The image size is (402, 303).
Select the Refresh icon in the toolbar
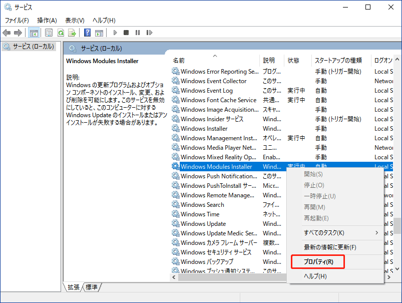click(x=60, y=33)
